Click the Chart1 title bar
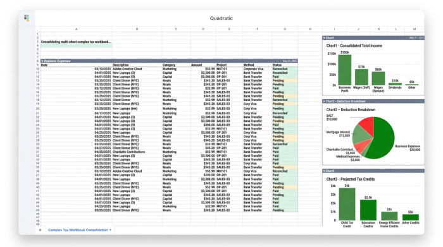The width and height of the screenshot is (443, 247). point(373,38)
